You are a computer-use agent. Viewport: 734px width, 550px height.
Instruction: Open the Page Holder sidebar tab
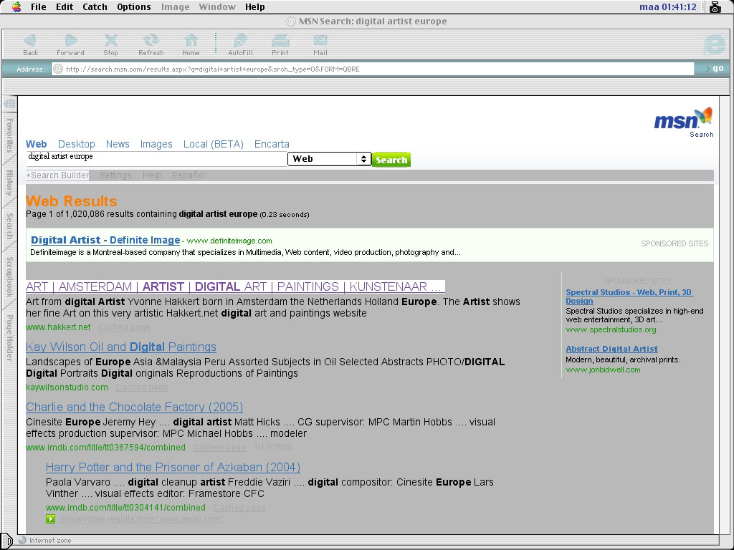[9, 338]
